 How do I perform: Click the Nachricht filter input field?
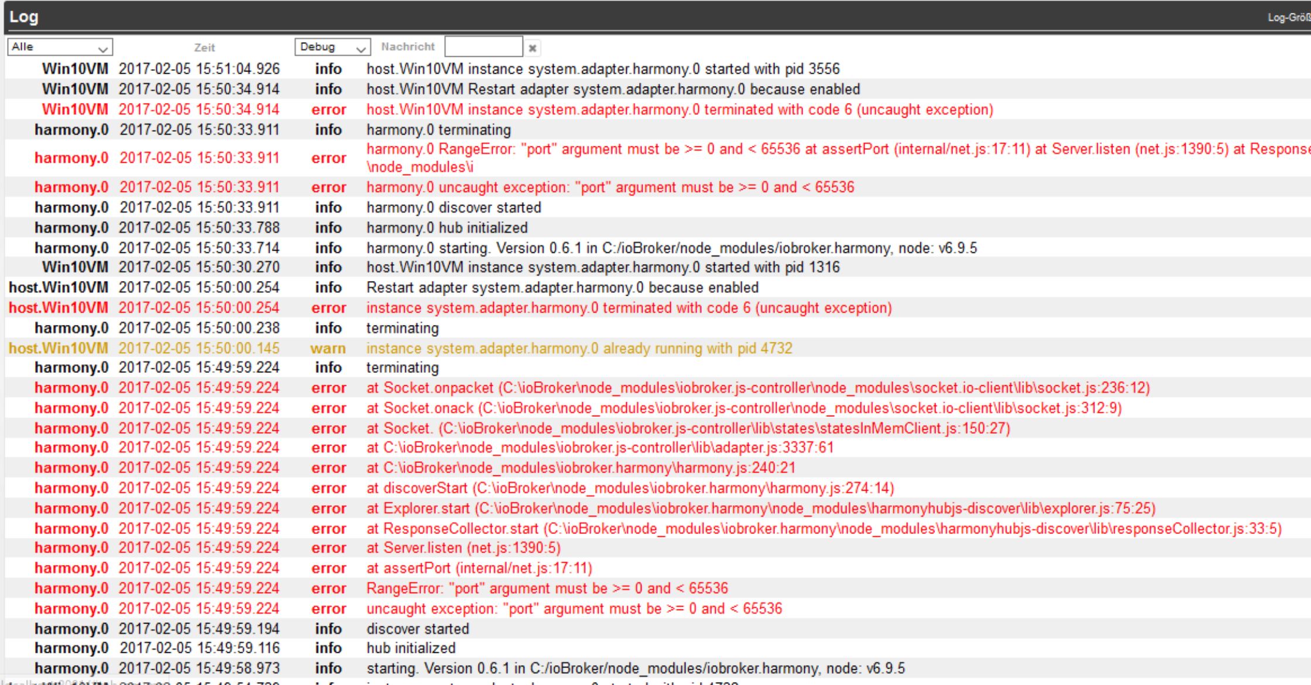pos(483,47)
